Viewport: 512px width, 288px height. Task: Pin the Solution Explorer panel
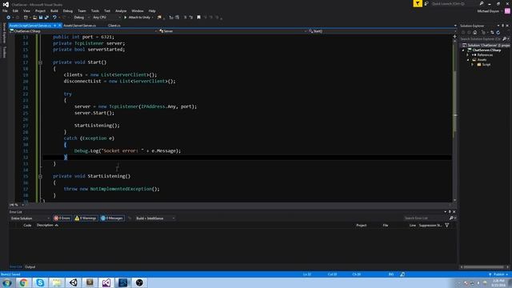tap(503, 26)
